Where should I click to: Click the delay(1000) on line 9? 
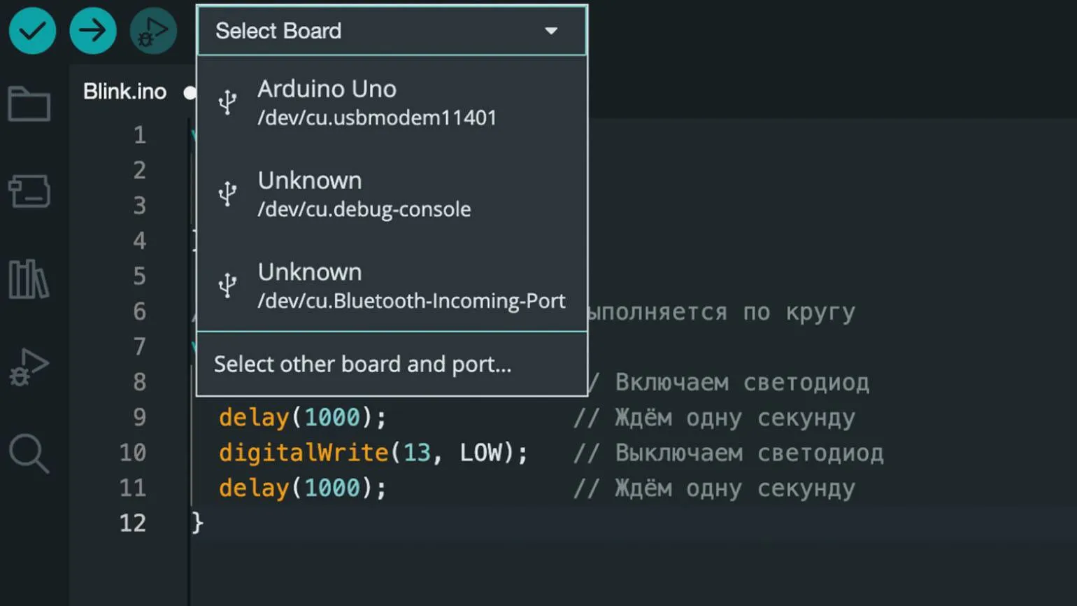(x=302, y=418)
